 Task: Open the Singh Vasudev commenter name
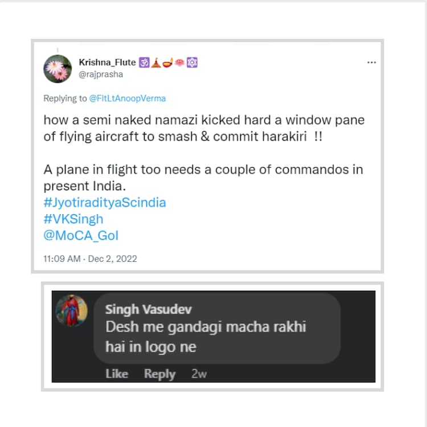point(148,310)
